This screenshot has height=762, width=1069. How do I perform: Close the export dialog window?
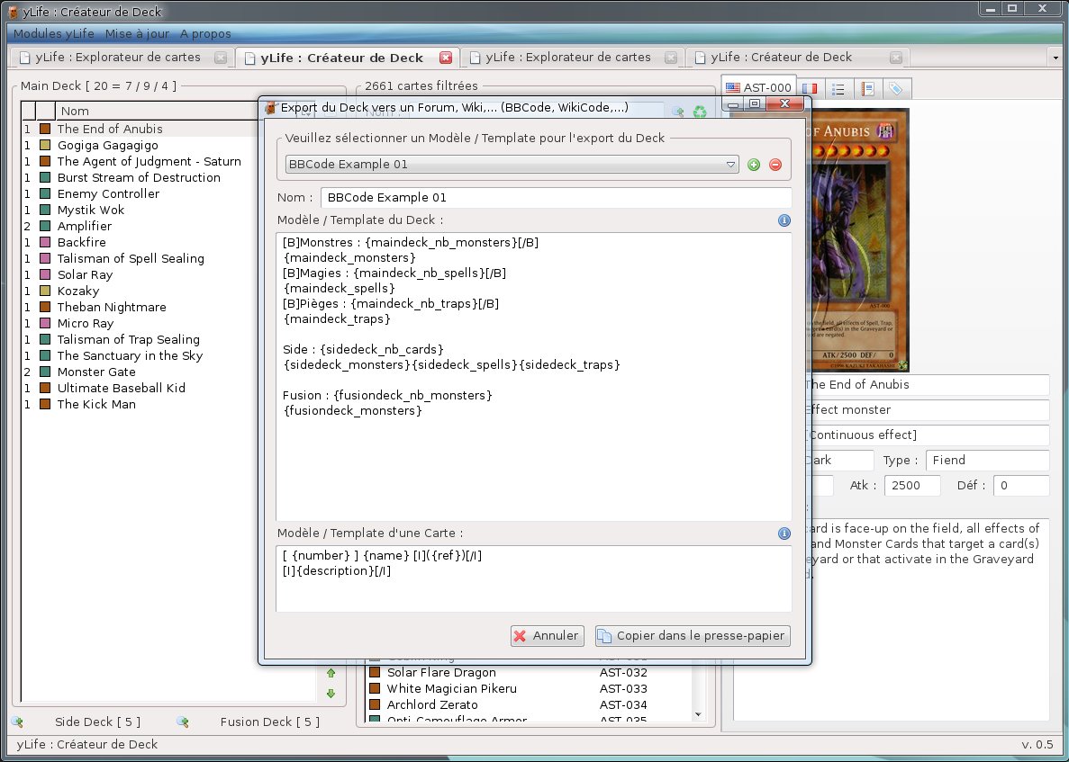[x=784, y=103]
